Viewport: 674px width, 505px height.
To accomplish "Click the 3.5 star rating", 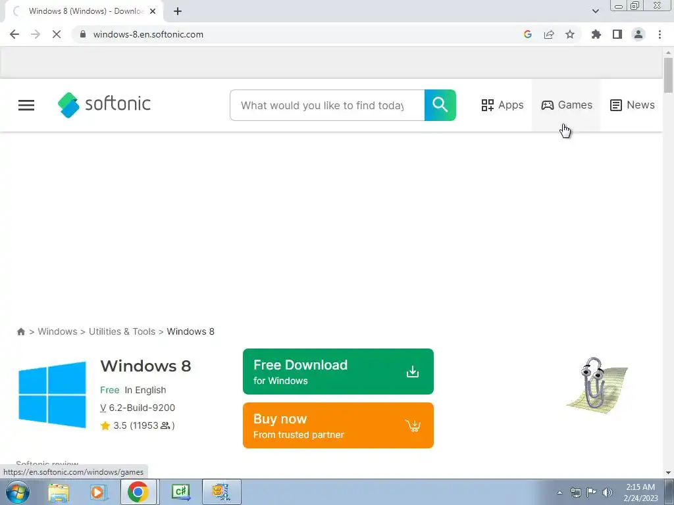I will tap(137, 425).
